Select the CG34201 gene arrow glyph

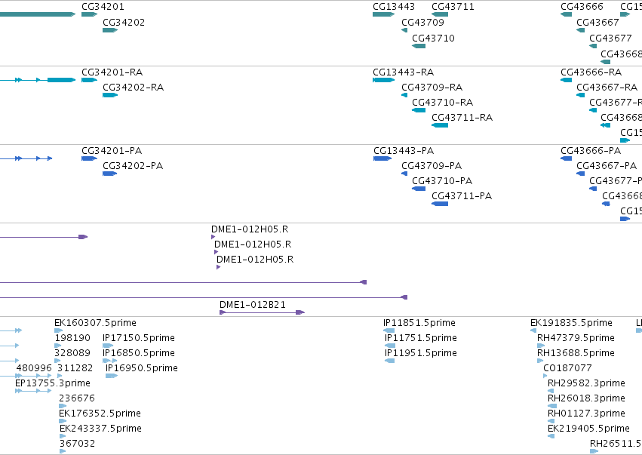click(89, 14)
